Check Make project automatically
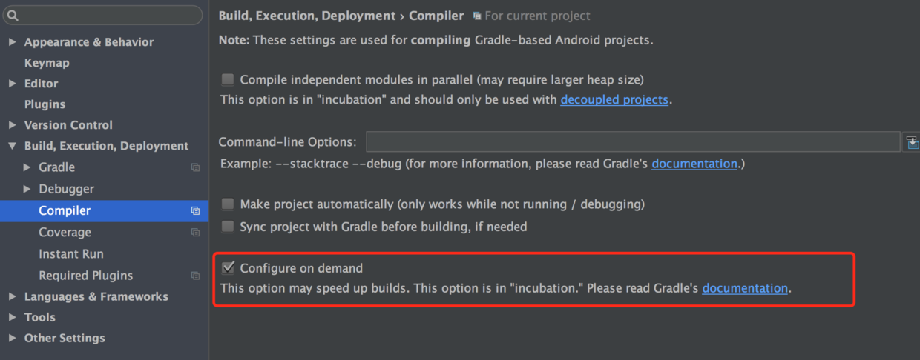This screenshot has height=360, width=920. click(228, 204)
